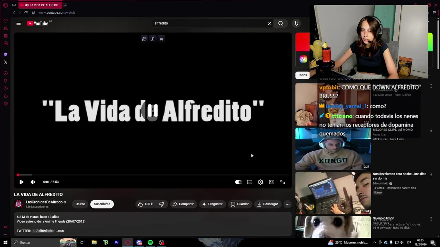440x247 pixels.
Task: Open LasCronicasDeAlfredo channel page
Action: [44, 202]
